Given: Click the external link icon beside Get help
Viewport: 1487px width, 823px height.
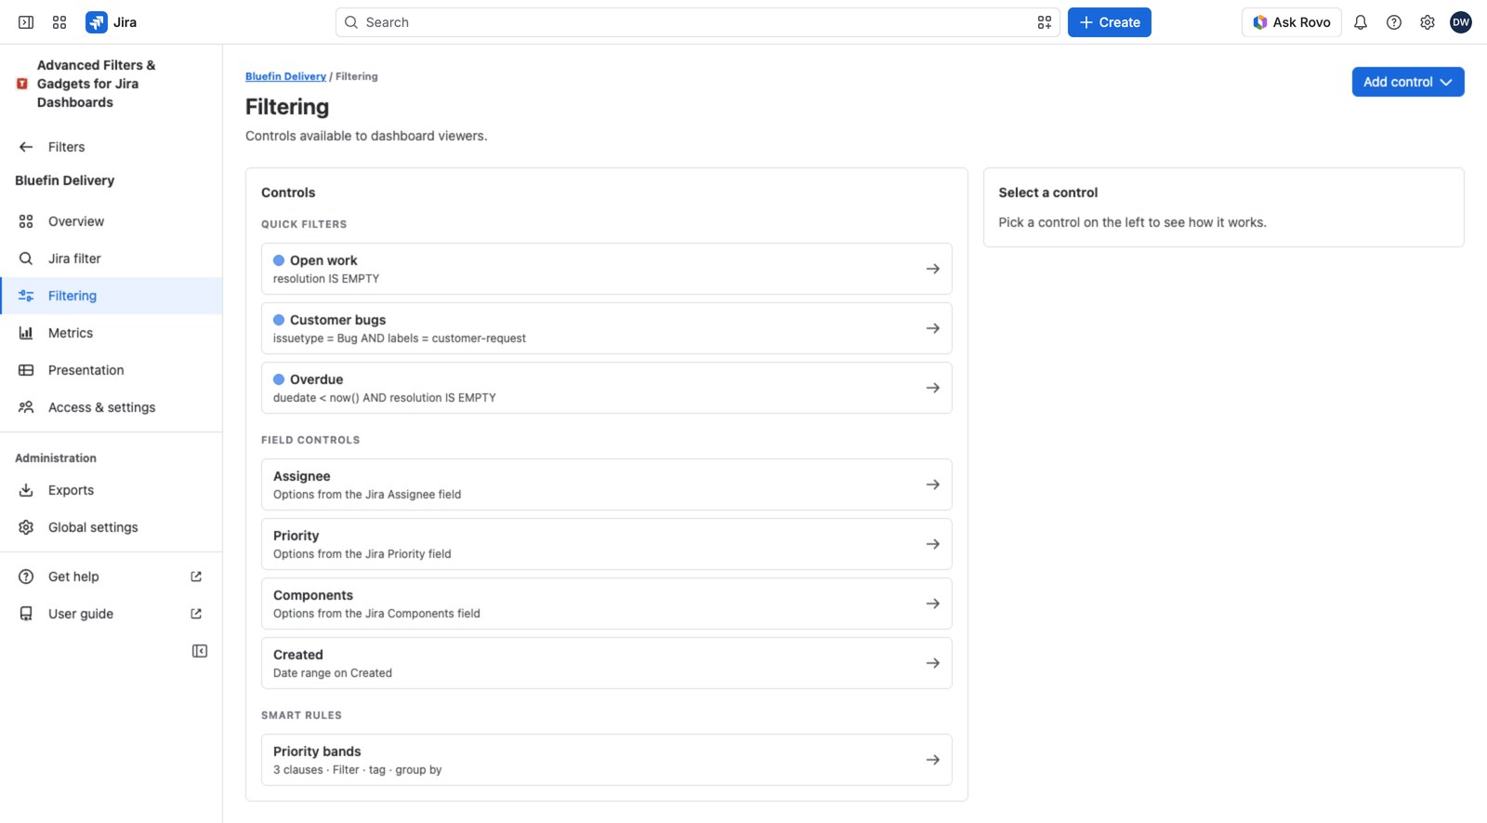Looking at the screenshot, I should pyautogui.click(x=196, y=577).
